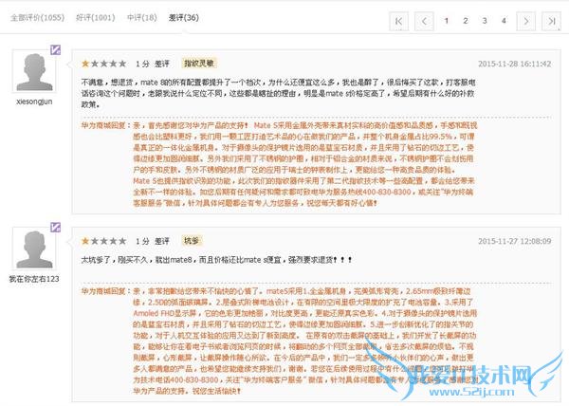Click xiesongjun's avatar picture
The height and width of the screenshot is (406, 569).
34,71
